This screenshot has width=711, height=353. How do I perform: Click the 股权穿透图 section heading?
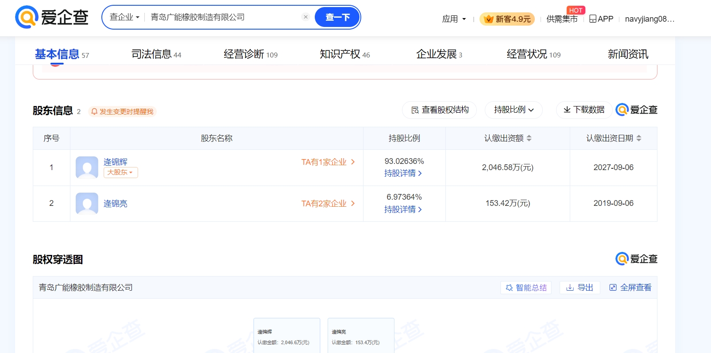(58, 259)
